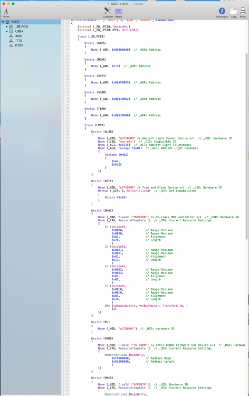Click the DMA (Compatibility line
The width and height of the screenshot is (249, 396).
[x=146, y=306]
